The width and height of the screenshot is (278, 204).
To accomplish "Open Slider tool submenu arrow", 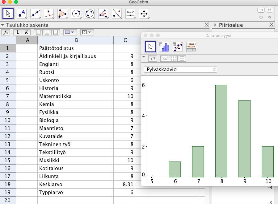I will click(x=135, y=18).
